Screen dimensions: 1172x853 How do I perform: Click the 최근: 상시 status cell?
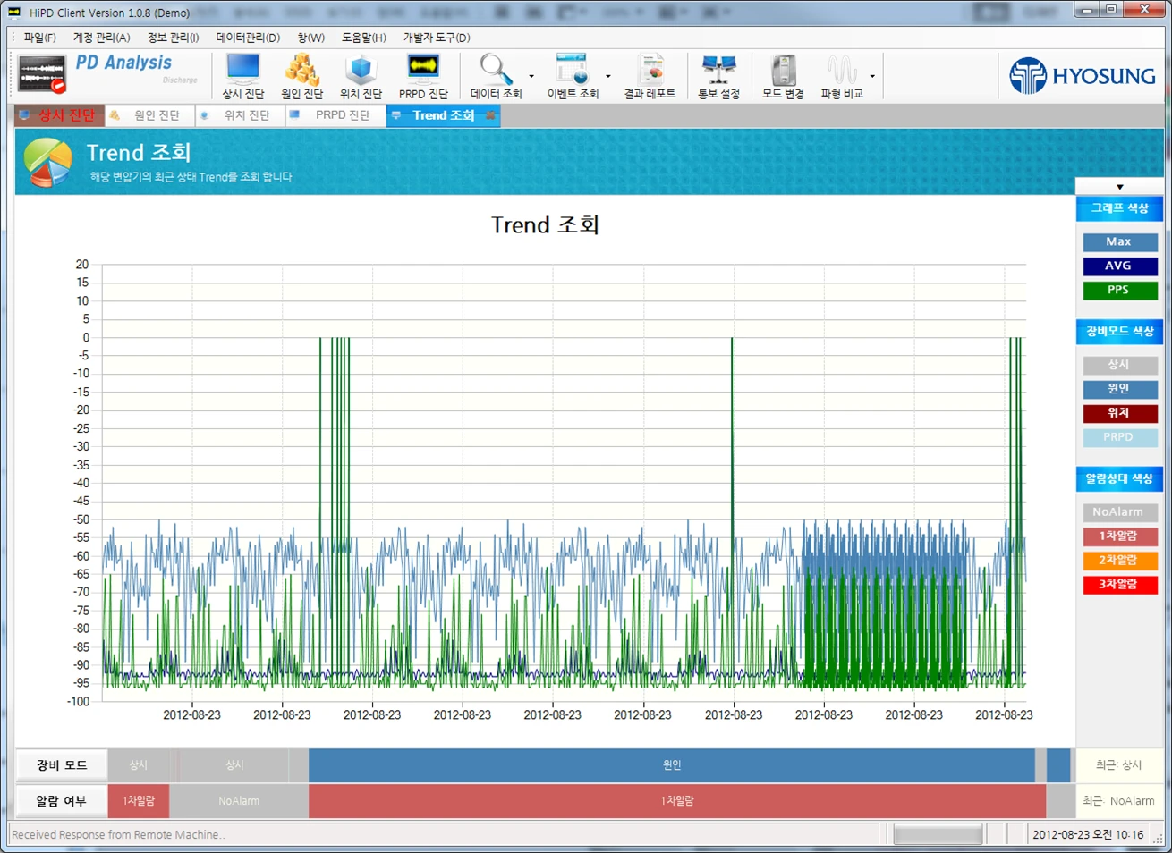[x=1119, y=765]
